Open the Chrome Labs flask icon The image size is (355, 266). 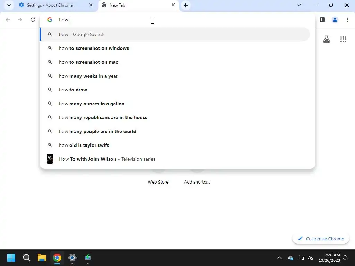pyautogui.click(x=327, y=39)
